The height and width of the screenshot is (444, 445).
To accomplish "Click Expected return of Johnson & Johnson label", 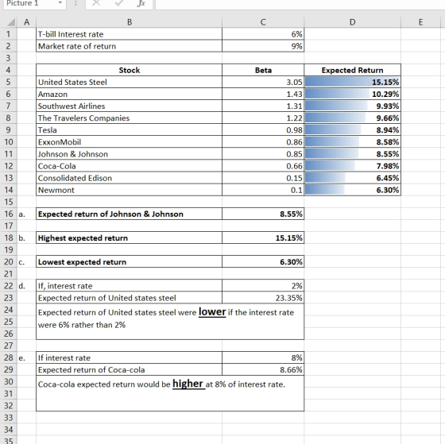I will click(129, 214).
